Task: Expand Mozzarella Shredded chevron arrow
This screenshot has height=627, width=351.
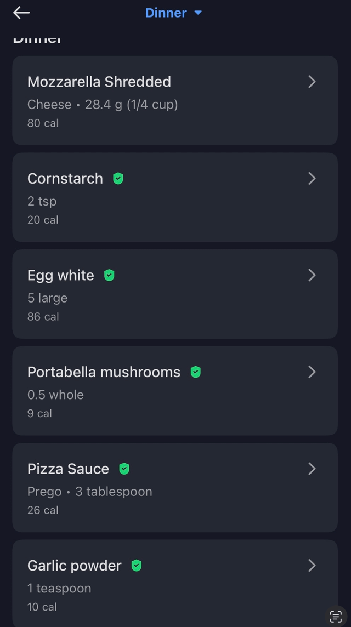Action: (312, 82)
